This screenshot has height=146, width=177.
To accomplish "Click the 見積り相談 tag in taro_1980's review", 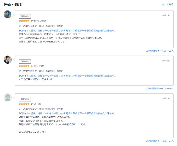I will 25,61.
